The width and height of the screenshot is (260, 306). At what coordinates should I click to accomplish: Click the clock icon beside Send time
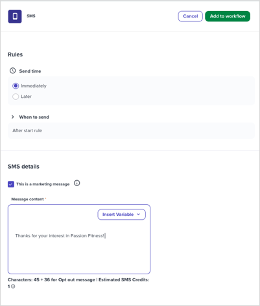pos(13,71)
